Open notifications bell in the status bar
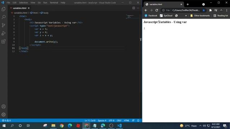Image resolution: width=230 pixels, height=129 pixels. point(138,120)
